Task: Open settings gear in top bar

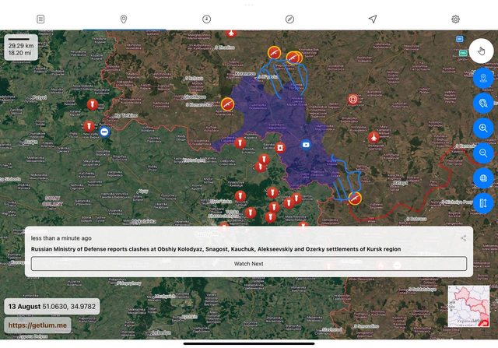Action: click(456, 19)
